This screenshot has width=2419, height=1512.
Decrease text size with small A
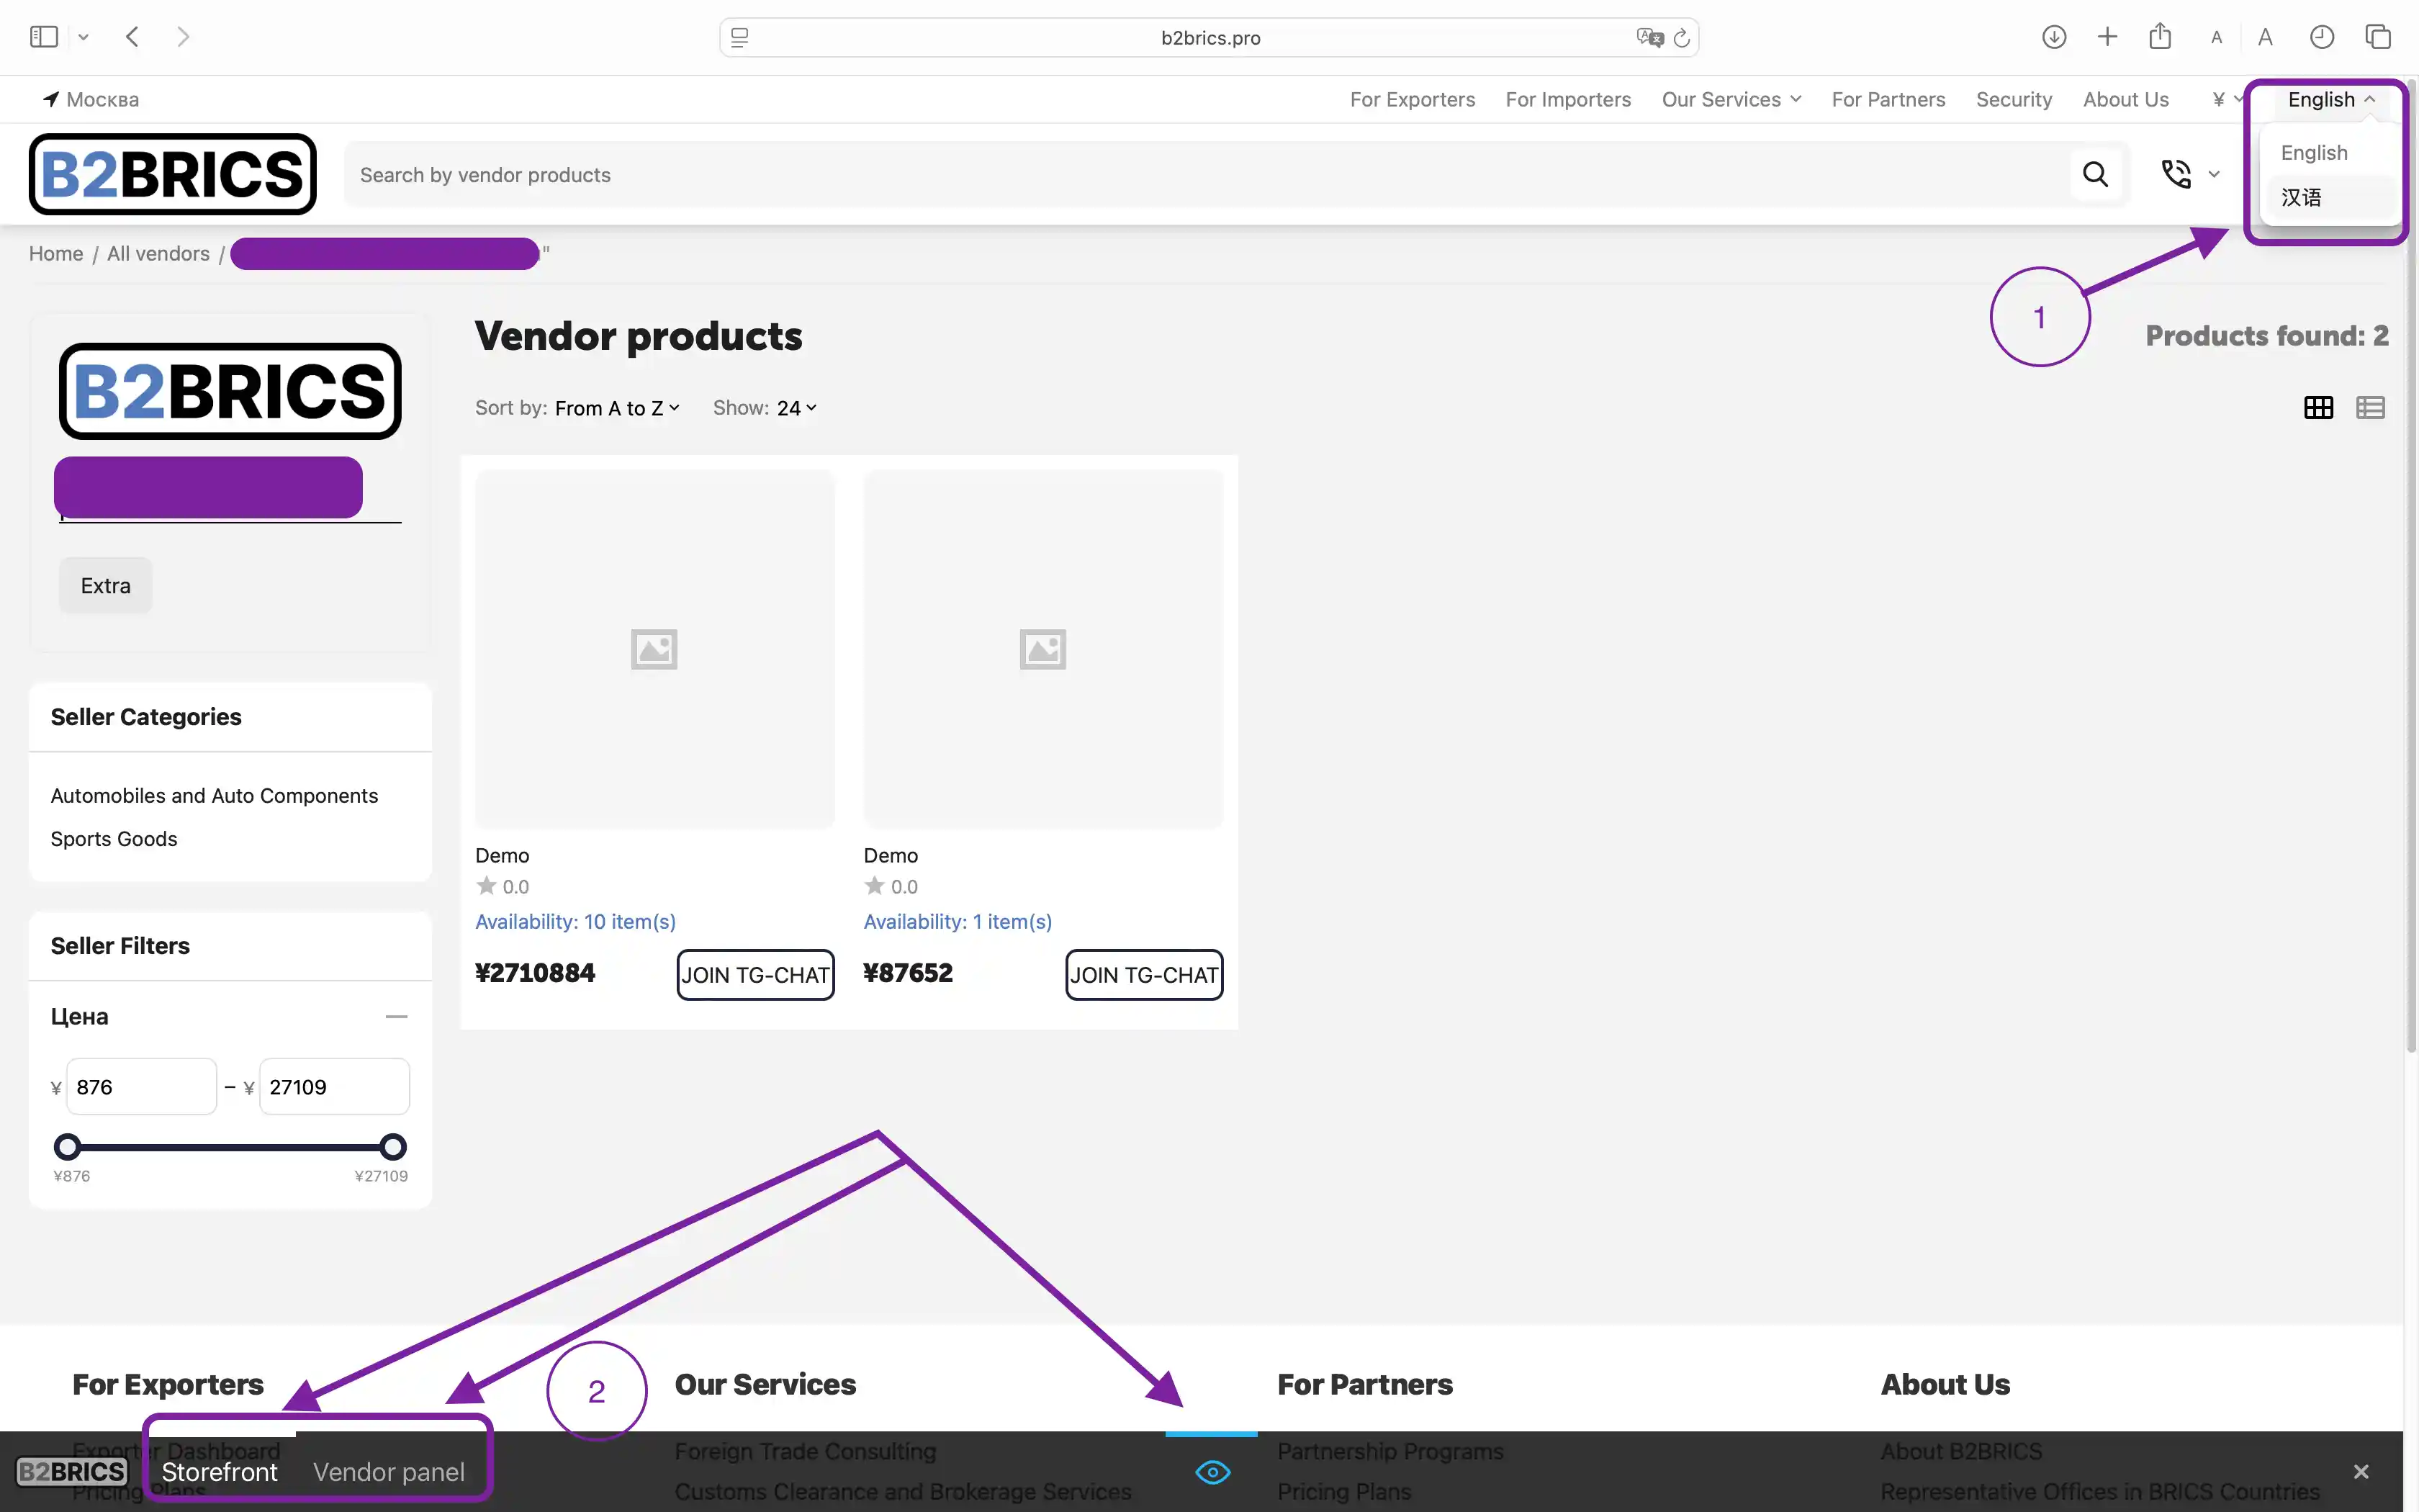tap(2216, 38)
